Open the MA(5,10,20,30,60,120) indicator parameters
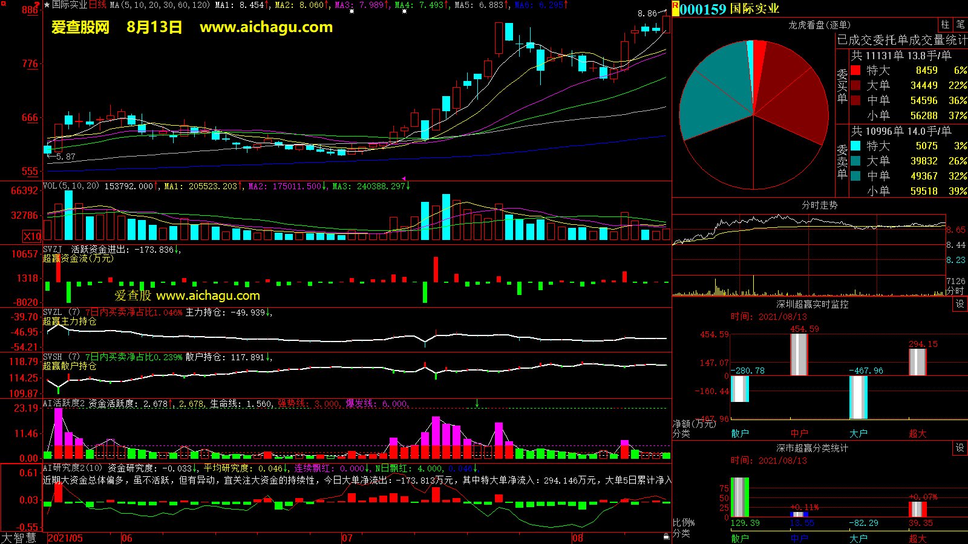 160,5
